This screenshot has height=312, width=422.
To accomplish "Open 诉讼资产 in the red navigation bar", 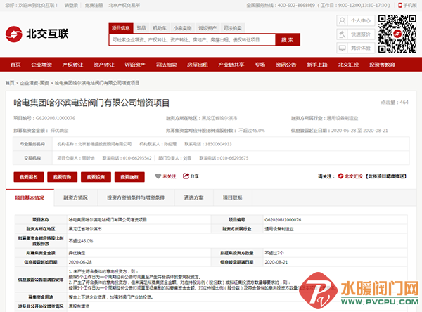I will tap(135, 65).
